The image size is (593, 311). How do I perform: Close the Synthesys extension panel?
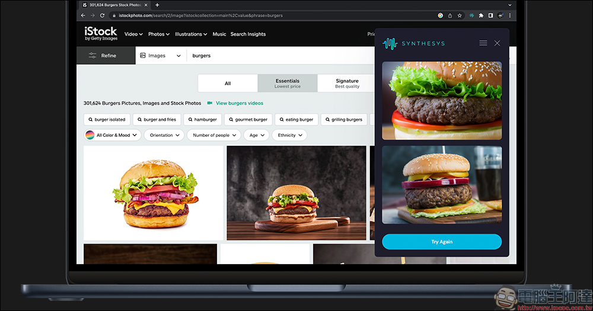tap(497, 43)
